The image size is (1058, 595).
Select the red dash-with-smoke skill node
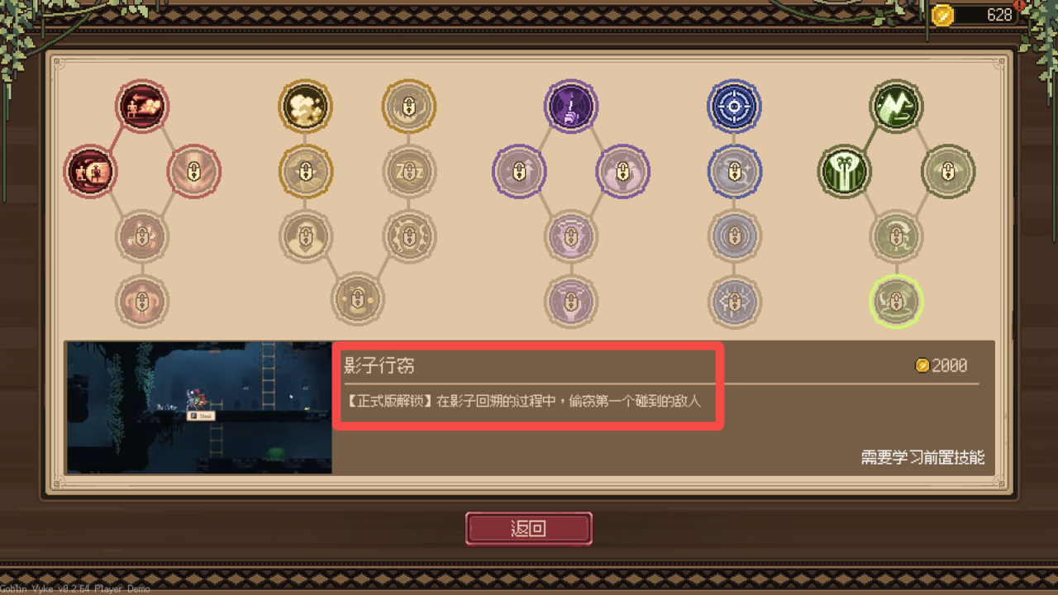(x=142, y=107)
